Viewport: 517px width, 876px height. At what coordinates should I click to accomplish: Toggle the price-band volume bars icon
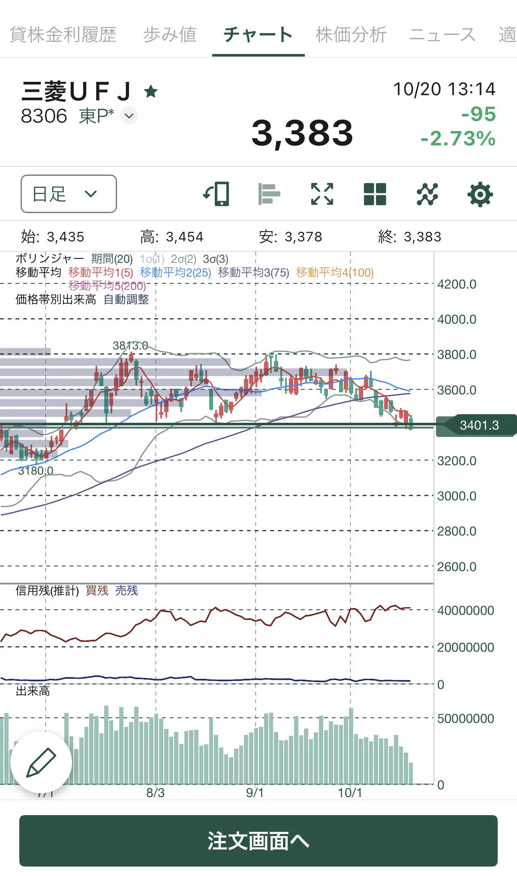tap(269, 194)
